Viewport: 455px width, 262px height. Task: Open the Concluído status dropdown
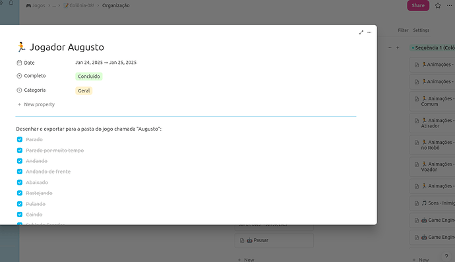tap(89, 77)
